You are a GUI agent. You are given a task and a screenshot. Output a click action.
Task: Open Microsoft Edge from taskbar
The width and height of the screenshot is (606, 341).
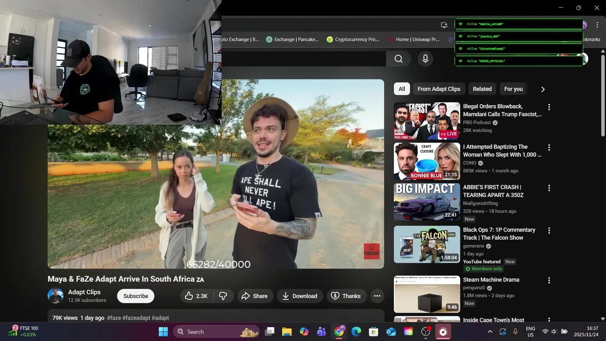356,332
